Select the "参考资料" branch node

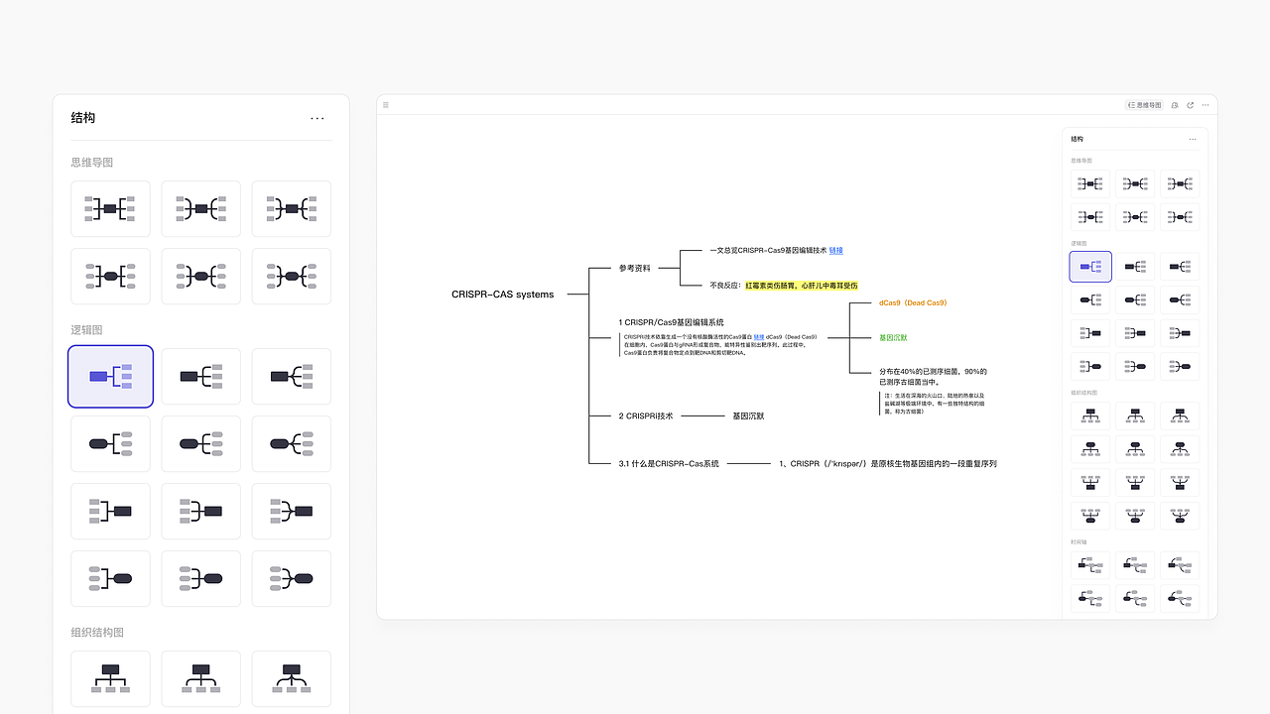click(635, 268)
